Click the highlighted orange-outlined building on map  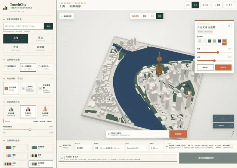click(x=189, y=94)
